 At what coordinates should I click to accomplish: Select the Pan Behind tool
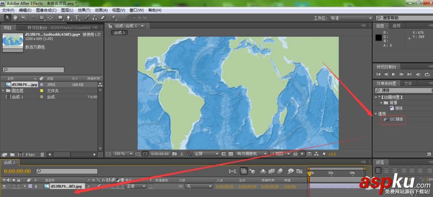[x=50, y=17]
